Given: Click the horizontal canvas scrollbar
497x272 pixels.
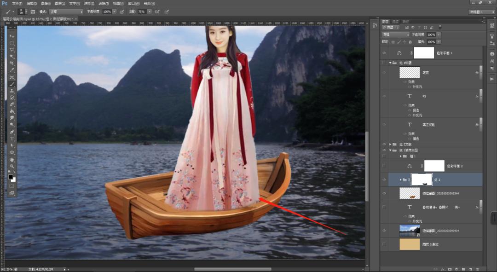Looking at the screenshot, I should [233, 269].
